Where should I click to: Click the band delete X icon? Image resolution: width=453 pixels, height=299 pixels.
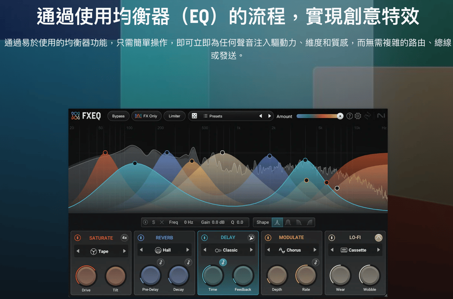(x=162, y=222)
